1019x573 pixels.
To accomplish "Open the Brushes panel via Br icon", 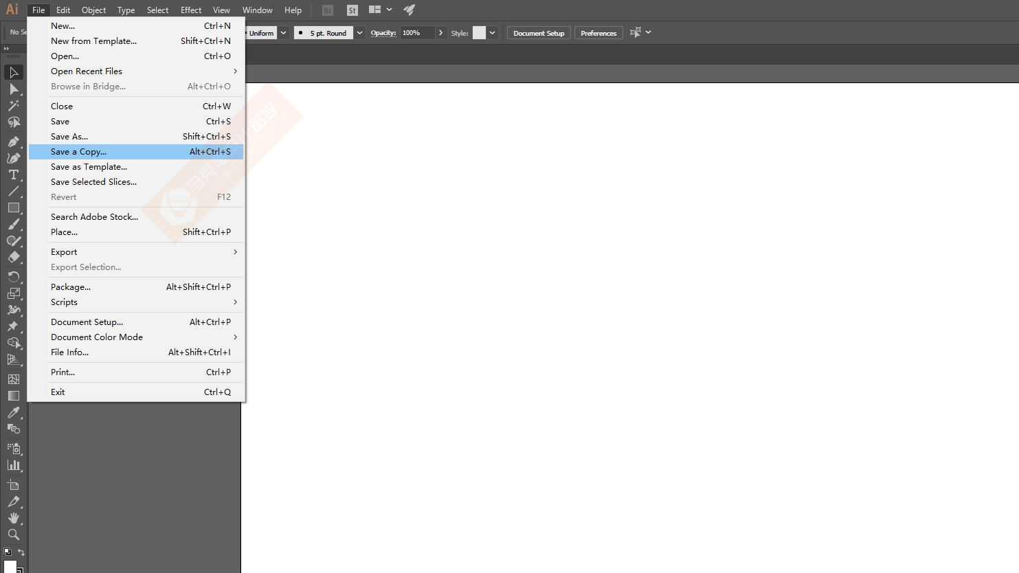I will point(327,10).
